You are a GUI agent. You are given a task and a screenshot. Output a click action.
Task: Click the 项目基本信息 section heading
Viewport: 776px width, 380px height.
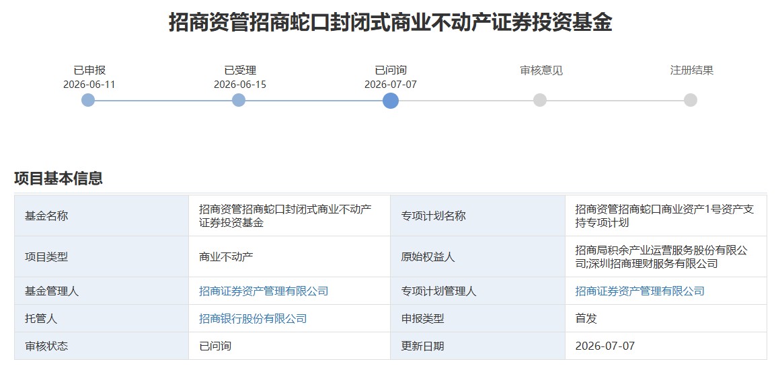59,178
